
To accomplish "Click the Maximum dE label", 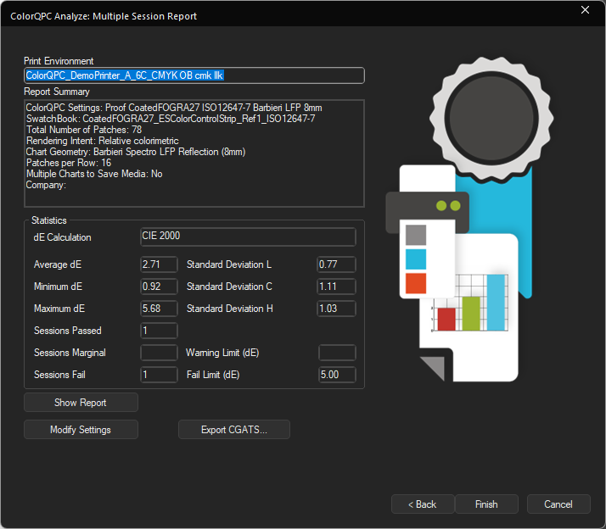I will [59, 309].
